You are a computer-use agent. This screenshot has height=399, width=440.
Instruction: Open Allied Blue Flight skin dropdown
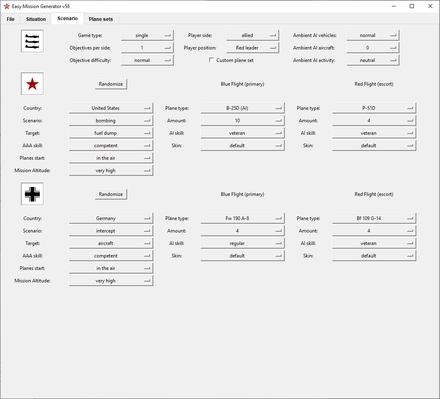(243, 145)
